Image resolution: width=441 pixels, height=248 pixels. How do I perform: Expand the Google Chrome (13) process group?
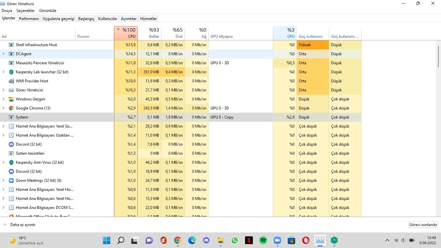point(4,108)
